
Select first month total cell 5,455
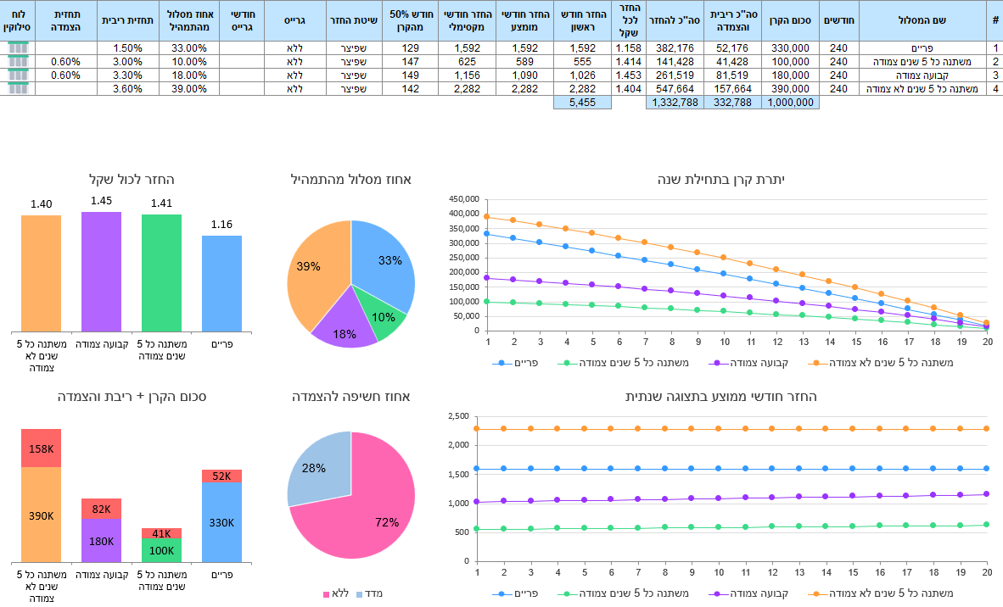pos(582,103)
